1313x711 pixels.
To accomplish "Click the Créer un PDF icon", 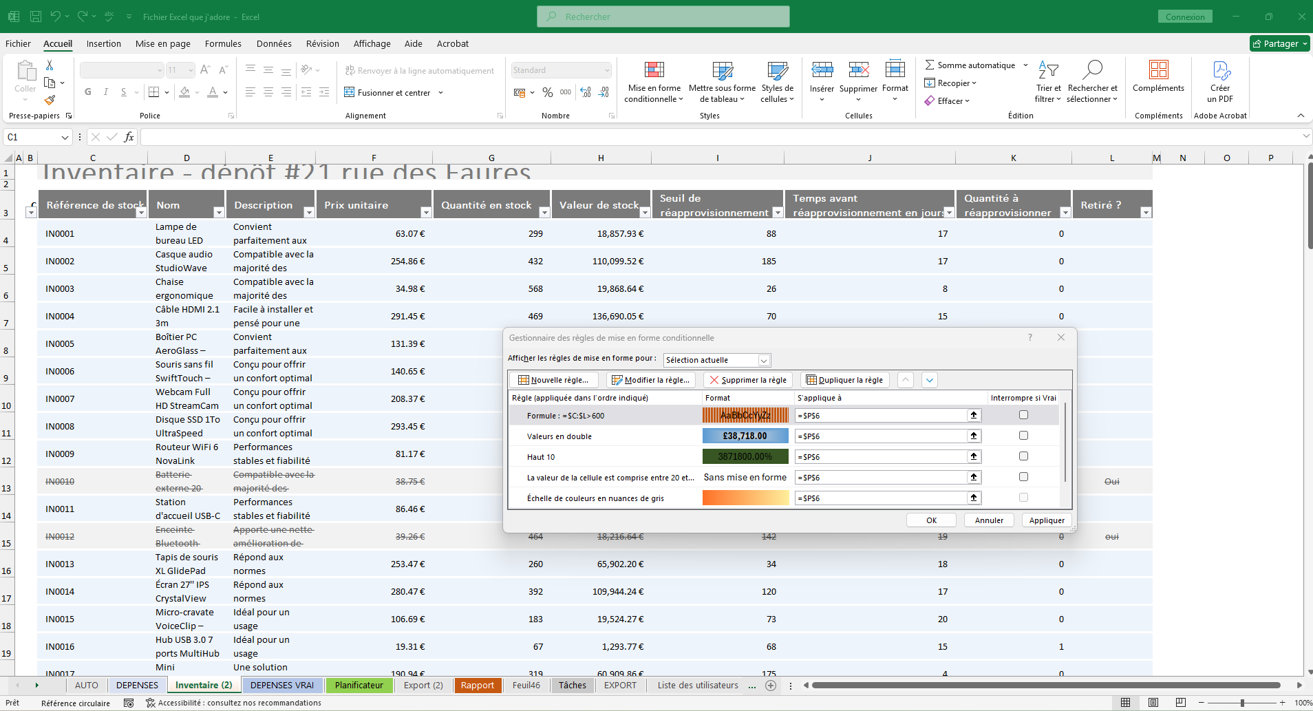I will pos(1219,81).
